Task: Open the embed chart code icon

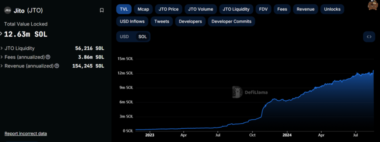Action: (369, 37)
